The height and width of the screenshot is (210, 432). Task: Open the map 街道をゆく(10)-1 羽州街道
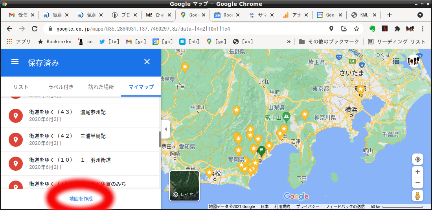80,164
